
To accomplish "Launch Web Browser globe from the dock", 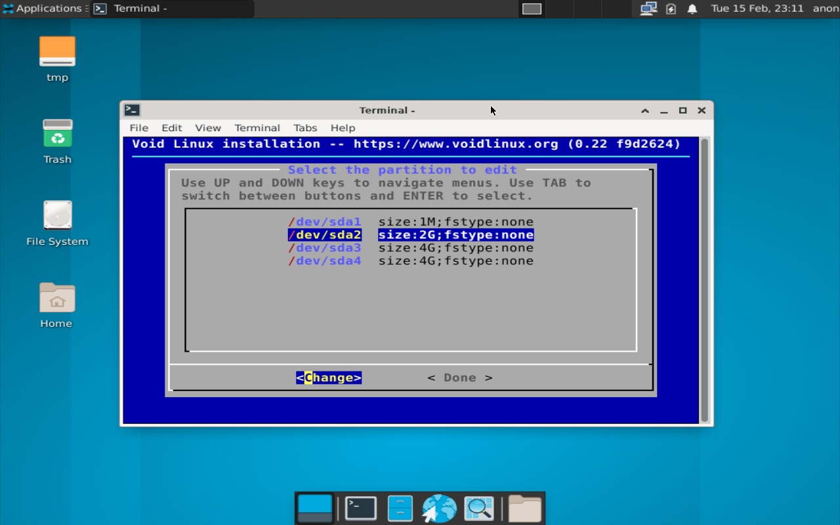I will coord(439,509).
